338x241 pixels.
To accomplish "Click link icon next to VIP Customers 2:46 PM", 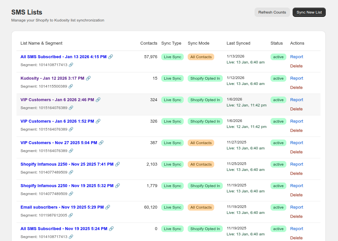I will tap(98, 100).
